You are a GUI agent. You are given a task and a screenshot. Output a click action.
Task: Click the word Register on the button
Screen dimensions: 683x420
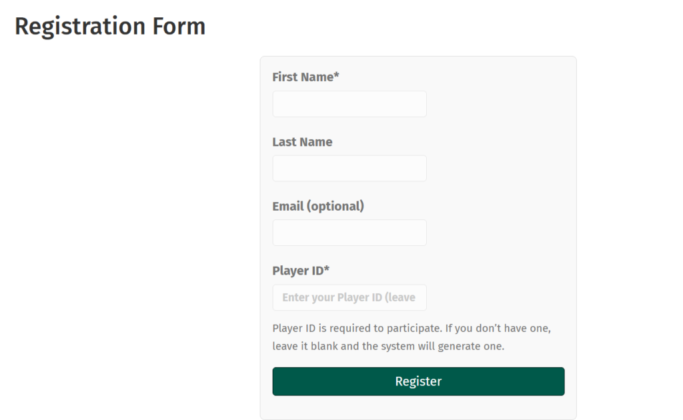pyautogui.click(x=418, y=381)
